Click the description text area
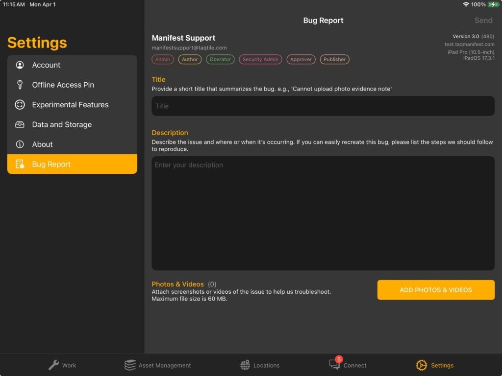 [323, 213]
